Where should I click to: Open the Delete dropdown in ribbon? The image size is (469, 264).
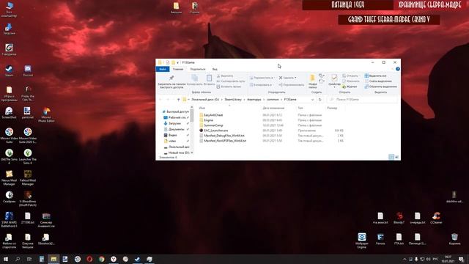click(288, 78)
